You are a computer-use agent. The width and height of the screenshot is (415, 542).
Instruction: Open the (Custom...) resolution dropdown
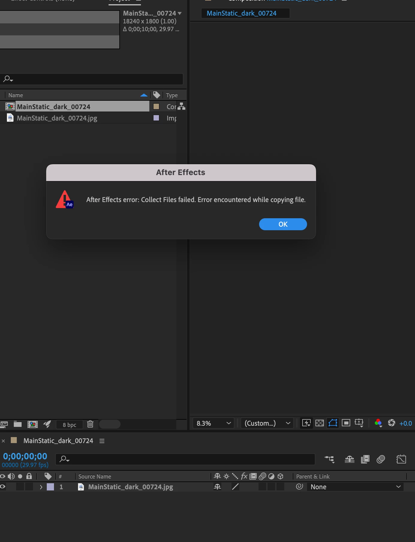(267, 423)
